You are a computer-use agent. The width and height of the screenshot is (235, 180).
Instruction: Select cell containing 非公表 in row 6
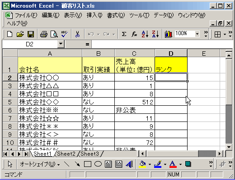pos(135,110)
